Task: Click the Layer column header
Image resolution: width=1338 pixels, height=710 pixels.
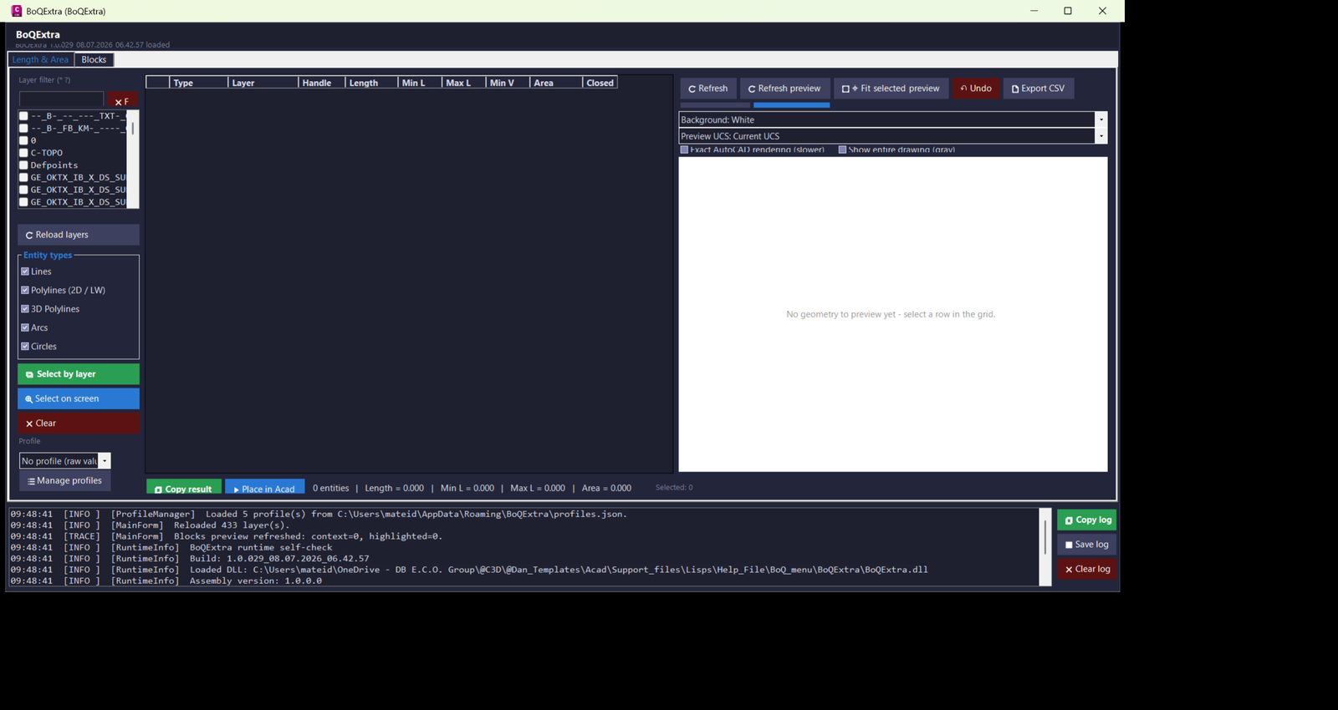Action: (x=263, y=83)
